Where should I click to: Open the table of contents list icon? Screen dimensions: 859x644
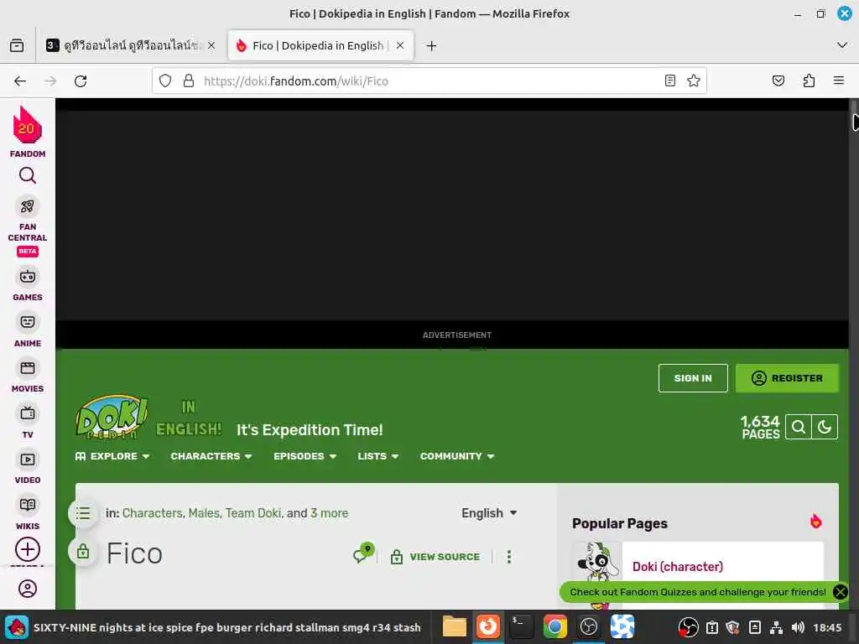83,513
